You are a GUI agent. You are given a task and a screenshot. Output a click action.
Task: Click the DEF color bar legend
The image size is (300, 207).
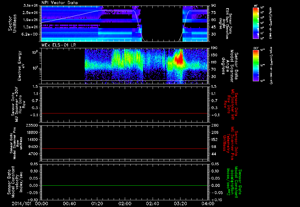coord(256,65)
